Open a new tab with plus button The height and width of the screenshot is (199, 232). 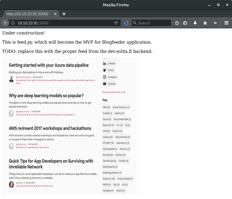[64, 14]
